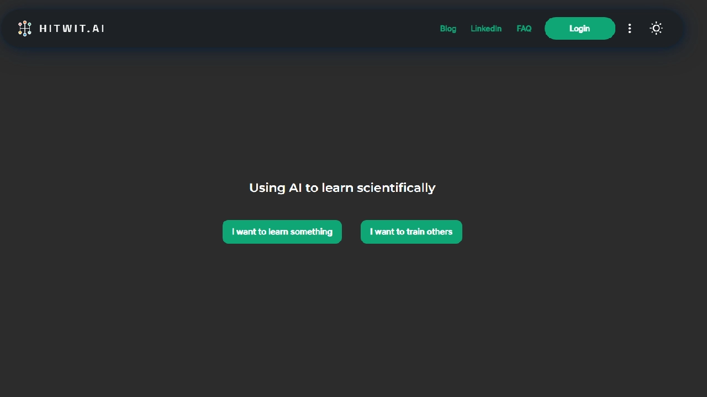Go to the FAQ page

pos(524,29)
